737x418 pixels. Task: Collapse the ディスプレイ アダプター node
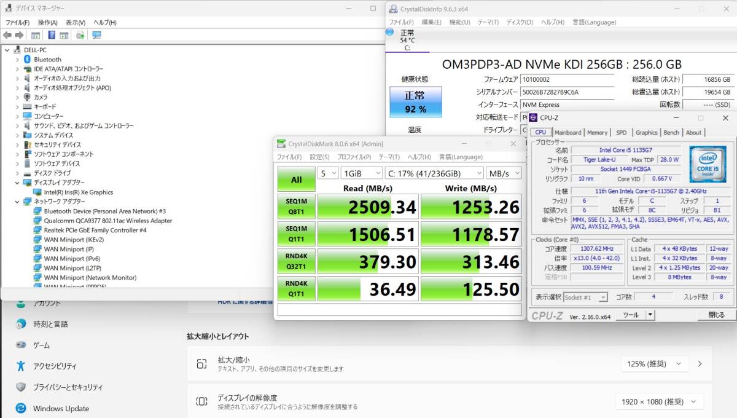tap(17, 183)
